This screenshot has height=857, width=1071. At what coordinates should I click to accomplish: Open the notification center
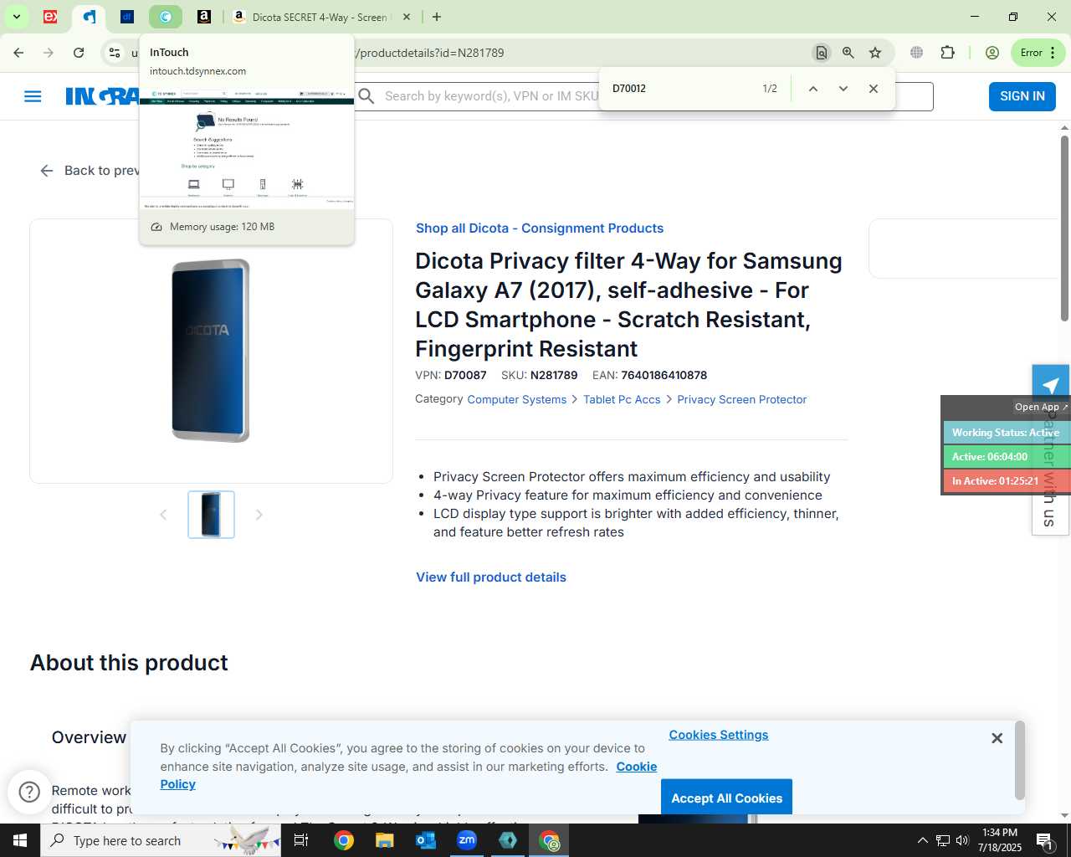pyautogui.click(x=1044, y=840)
